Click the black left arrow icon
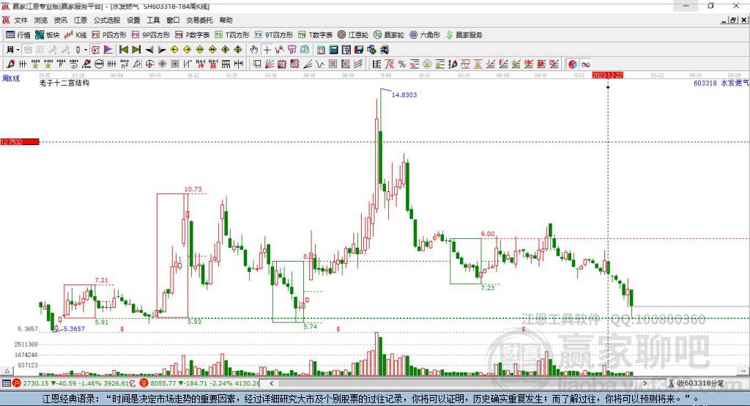 (x=149, y=50)
